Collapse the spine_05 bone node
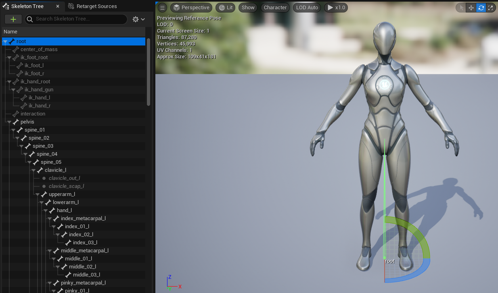This screenshot has width=498, height=293. coord(29,162)
